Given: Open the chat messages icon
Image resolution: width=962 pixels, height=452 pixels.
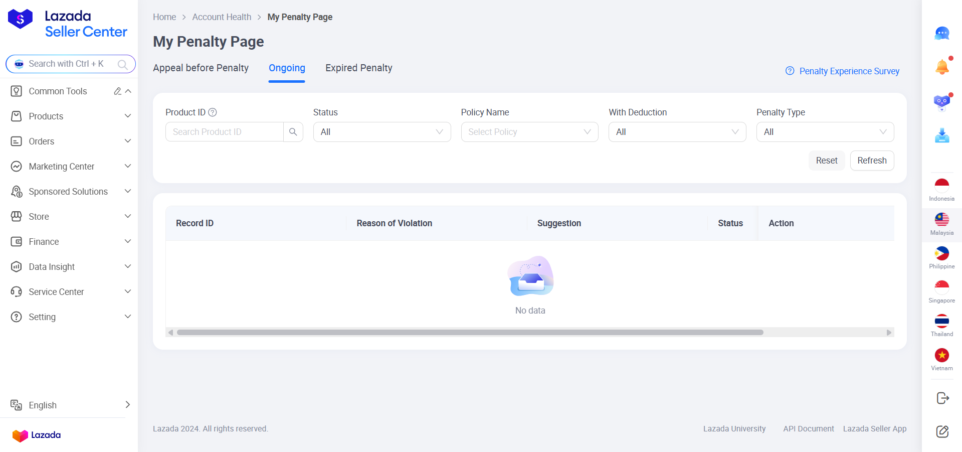Looking at the screenshot, I should coord(941,34).
